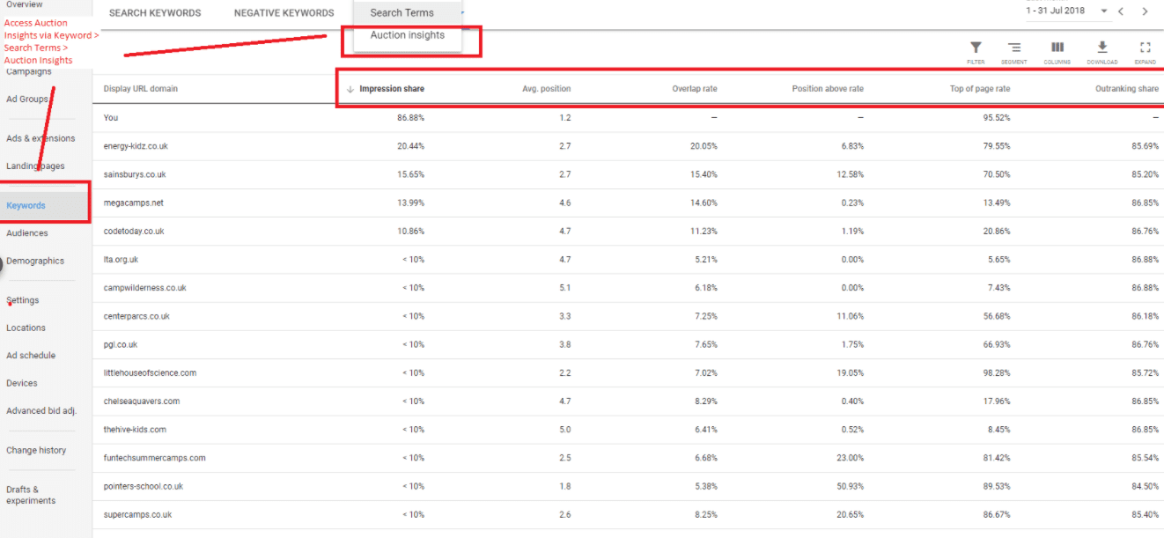Select Auction insights from the open dropdown

tap(409, 35)
